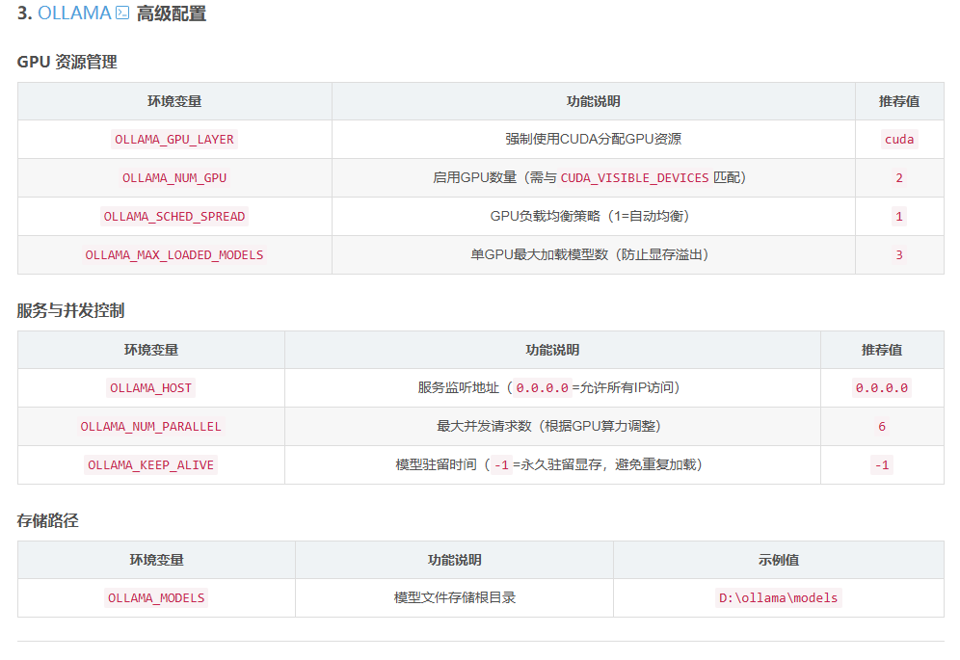The width and height of the screenshot is (960, 660).
Task: Click description 模型文件存储根目录
Action: [454, 597]
